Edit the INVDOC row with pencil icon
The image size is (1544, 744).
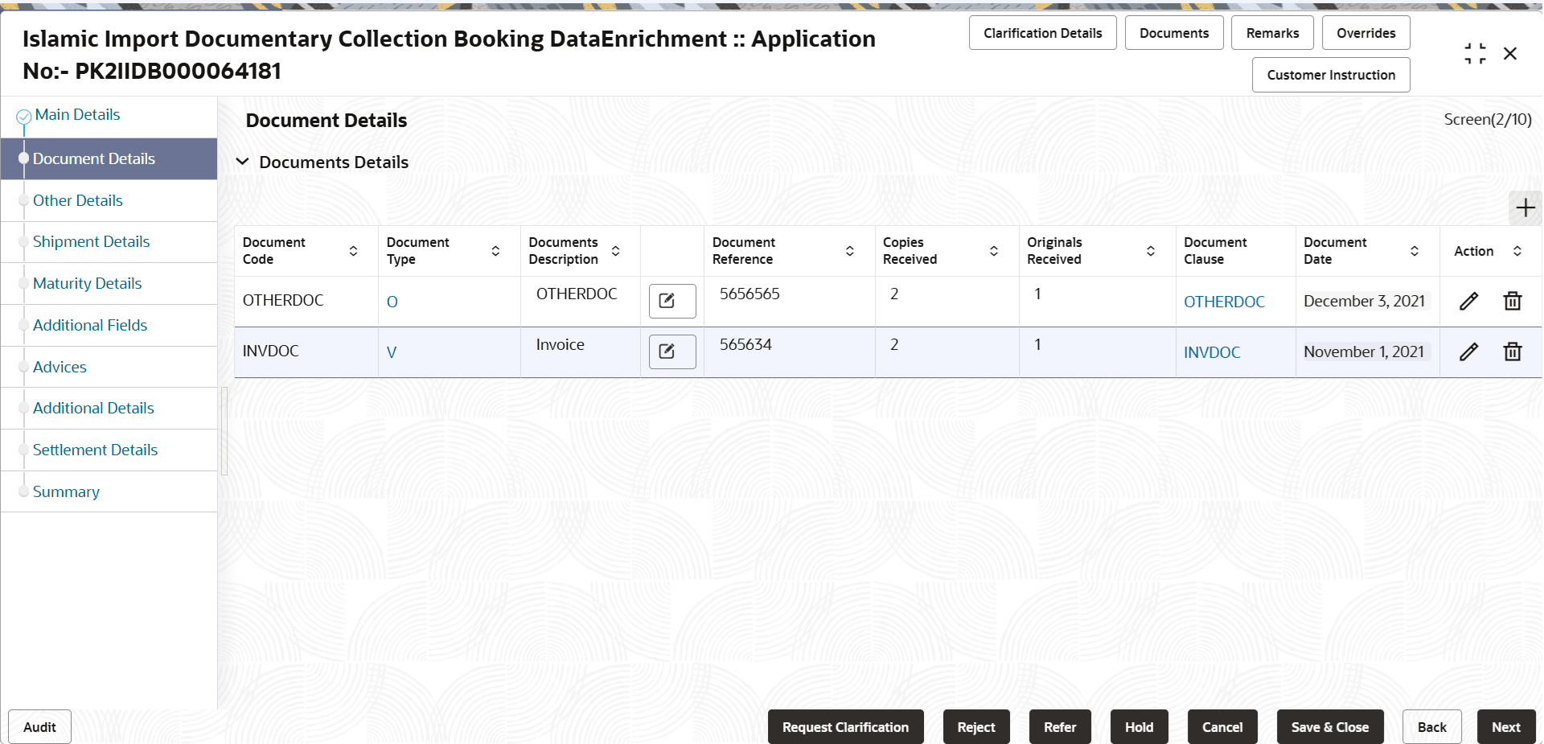[x=1468, y=352]
